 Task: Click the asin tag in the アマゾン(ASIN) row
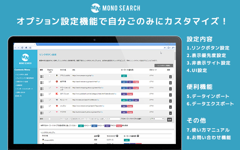[x=124, y=76]
